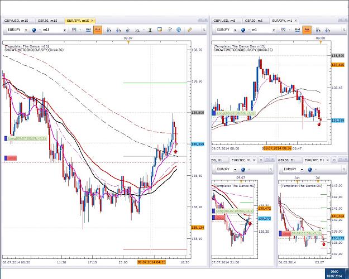Image resolution: width=349 pixels, height=279 pixels.
Task: Expand the scale icon arrow in m15 toolbar
Action: pyautogui.click(x=144, y=30)
